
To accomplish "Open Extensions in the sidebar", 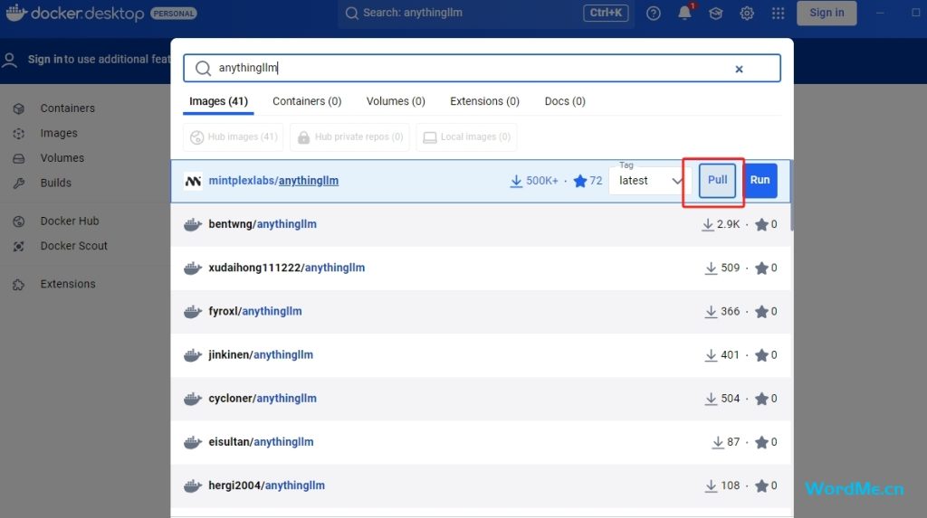I will [67, 285].
